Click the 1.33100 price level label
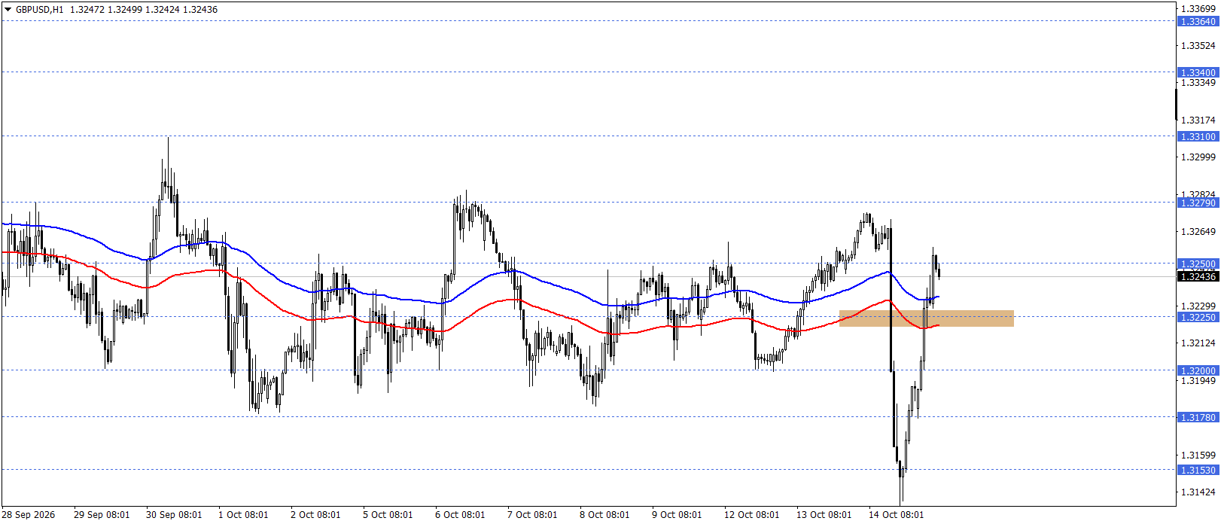Image resolution: width=1224 pixels, height=524 pixels. (1198, 137)
